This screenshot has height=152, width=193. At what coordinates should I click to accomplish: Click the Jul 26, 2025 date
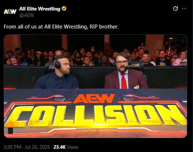pos(37,147)
